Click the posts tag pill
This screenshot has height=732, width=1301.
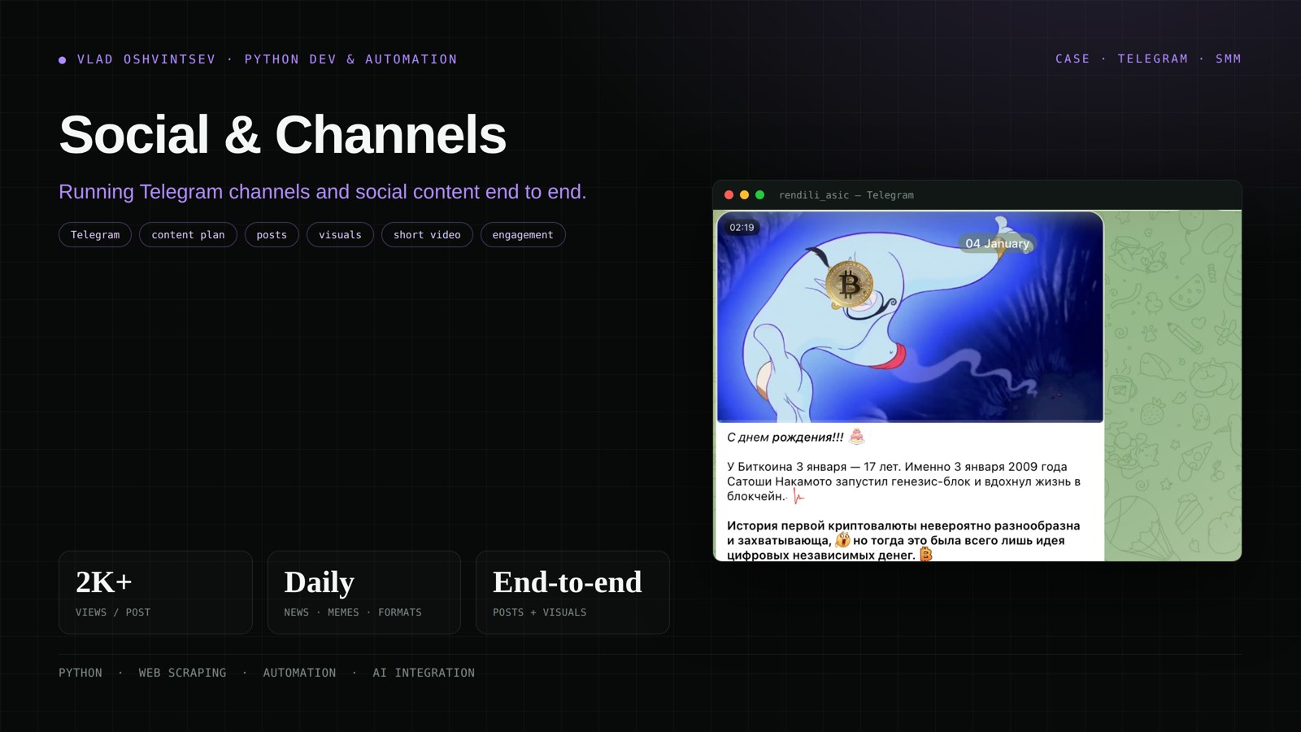click(x=272, y=235)
